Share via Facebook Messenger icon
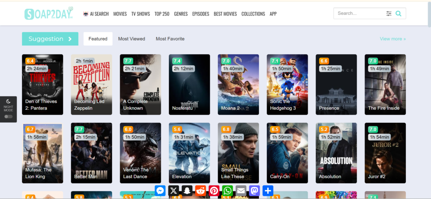 (x=160, y=191)
